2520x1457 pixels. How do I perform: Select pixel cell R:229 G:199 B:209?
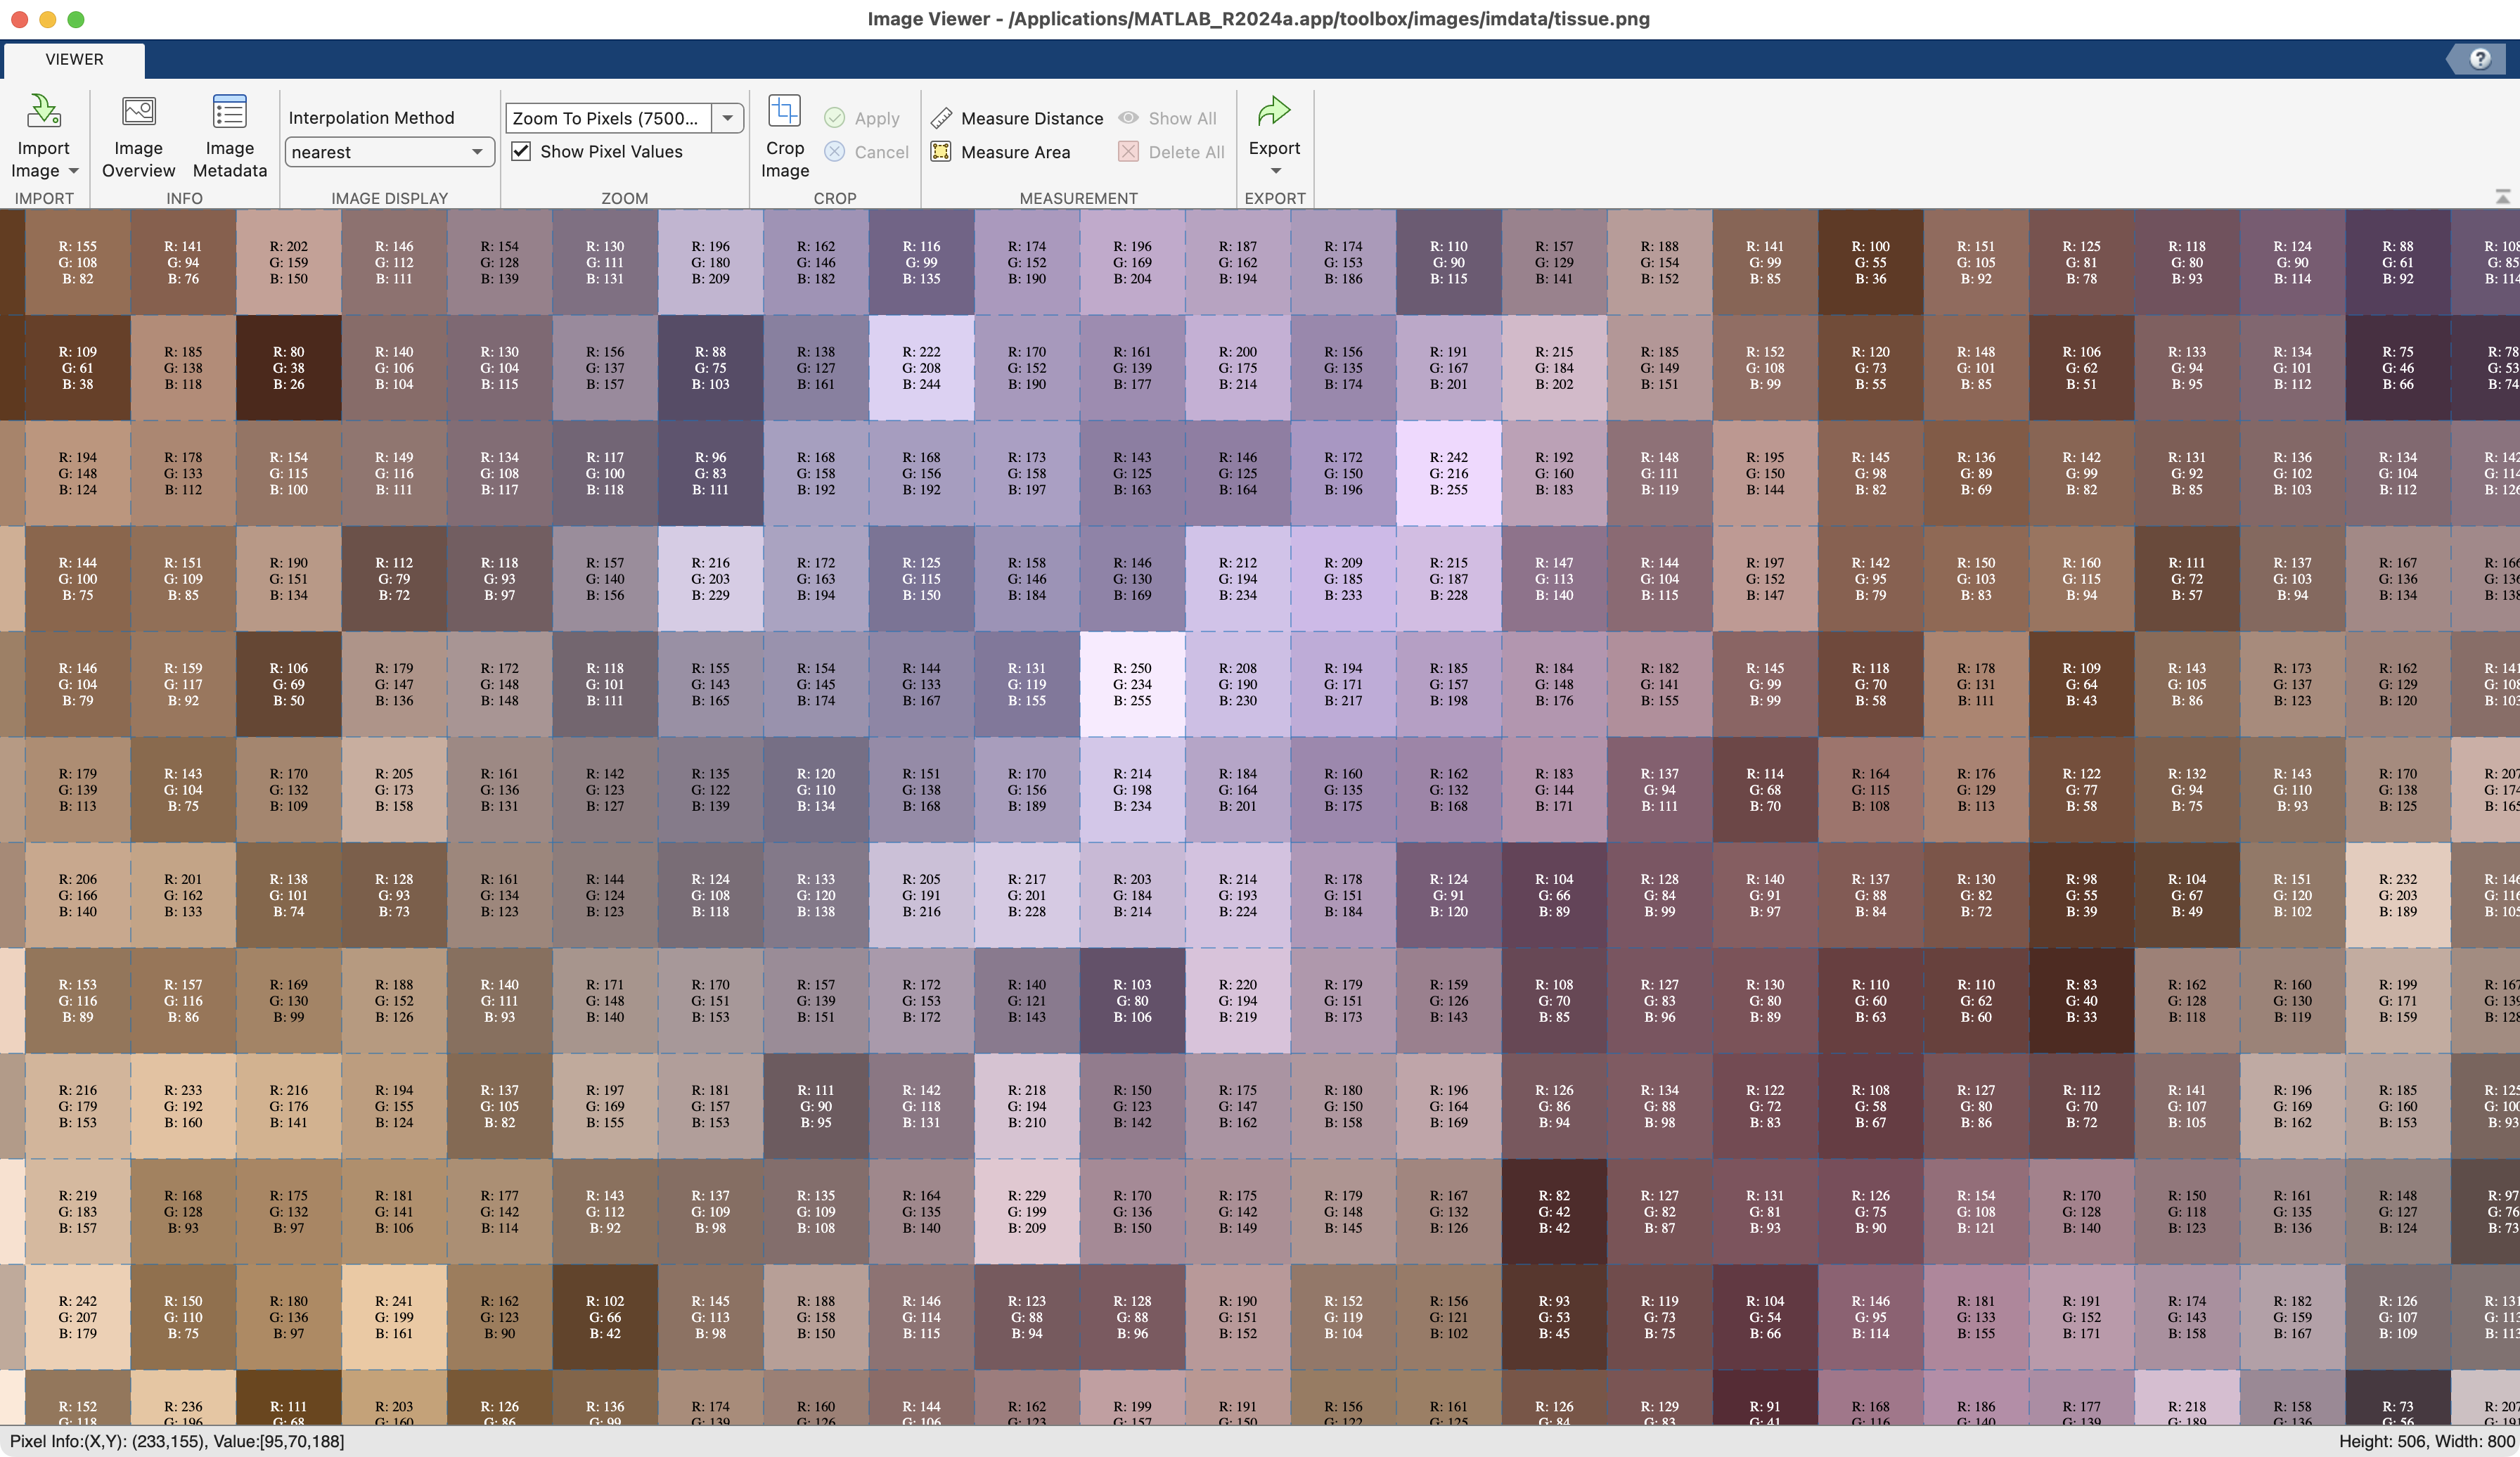1027,1211
